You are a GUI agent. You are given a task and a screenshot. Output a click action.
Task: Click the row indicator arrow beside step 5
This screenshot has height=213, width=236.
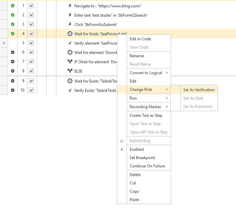tap(3, 43)
